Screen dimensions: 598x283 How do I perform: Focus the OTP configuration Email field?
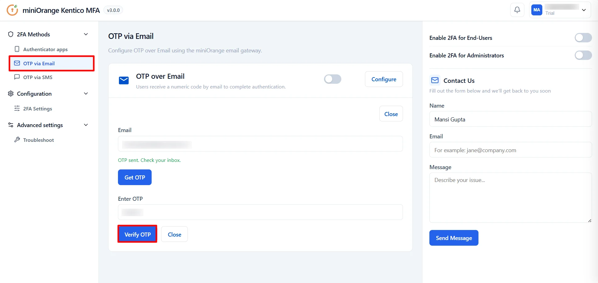pos(260,144)
